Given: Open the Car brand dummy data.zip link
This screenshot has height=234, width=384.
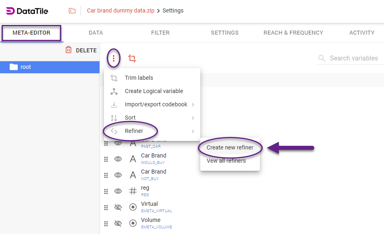Looking at the screenshot, I should click(120, 10).
